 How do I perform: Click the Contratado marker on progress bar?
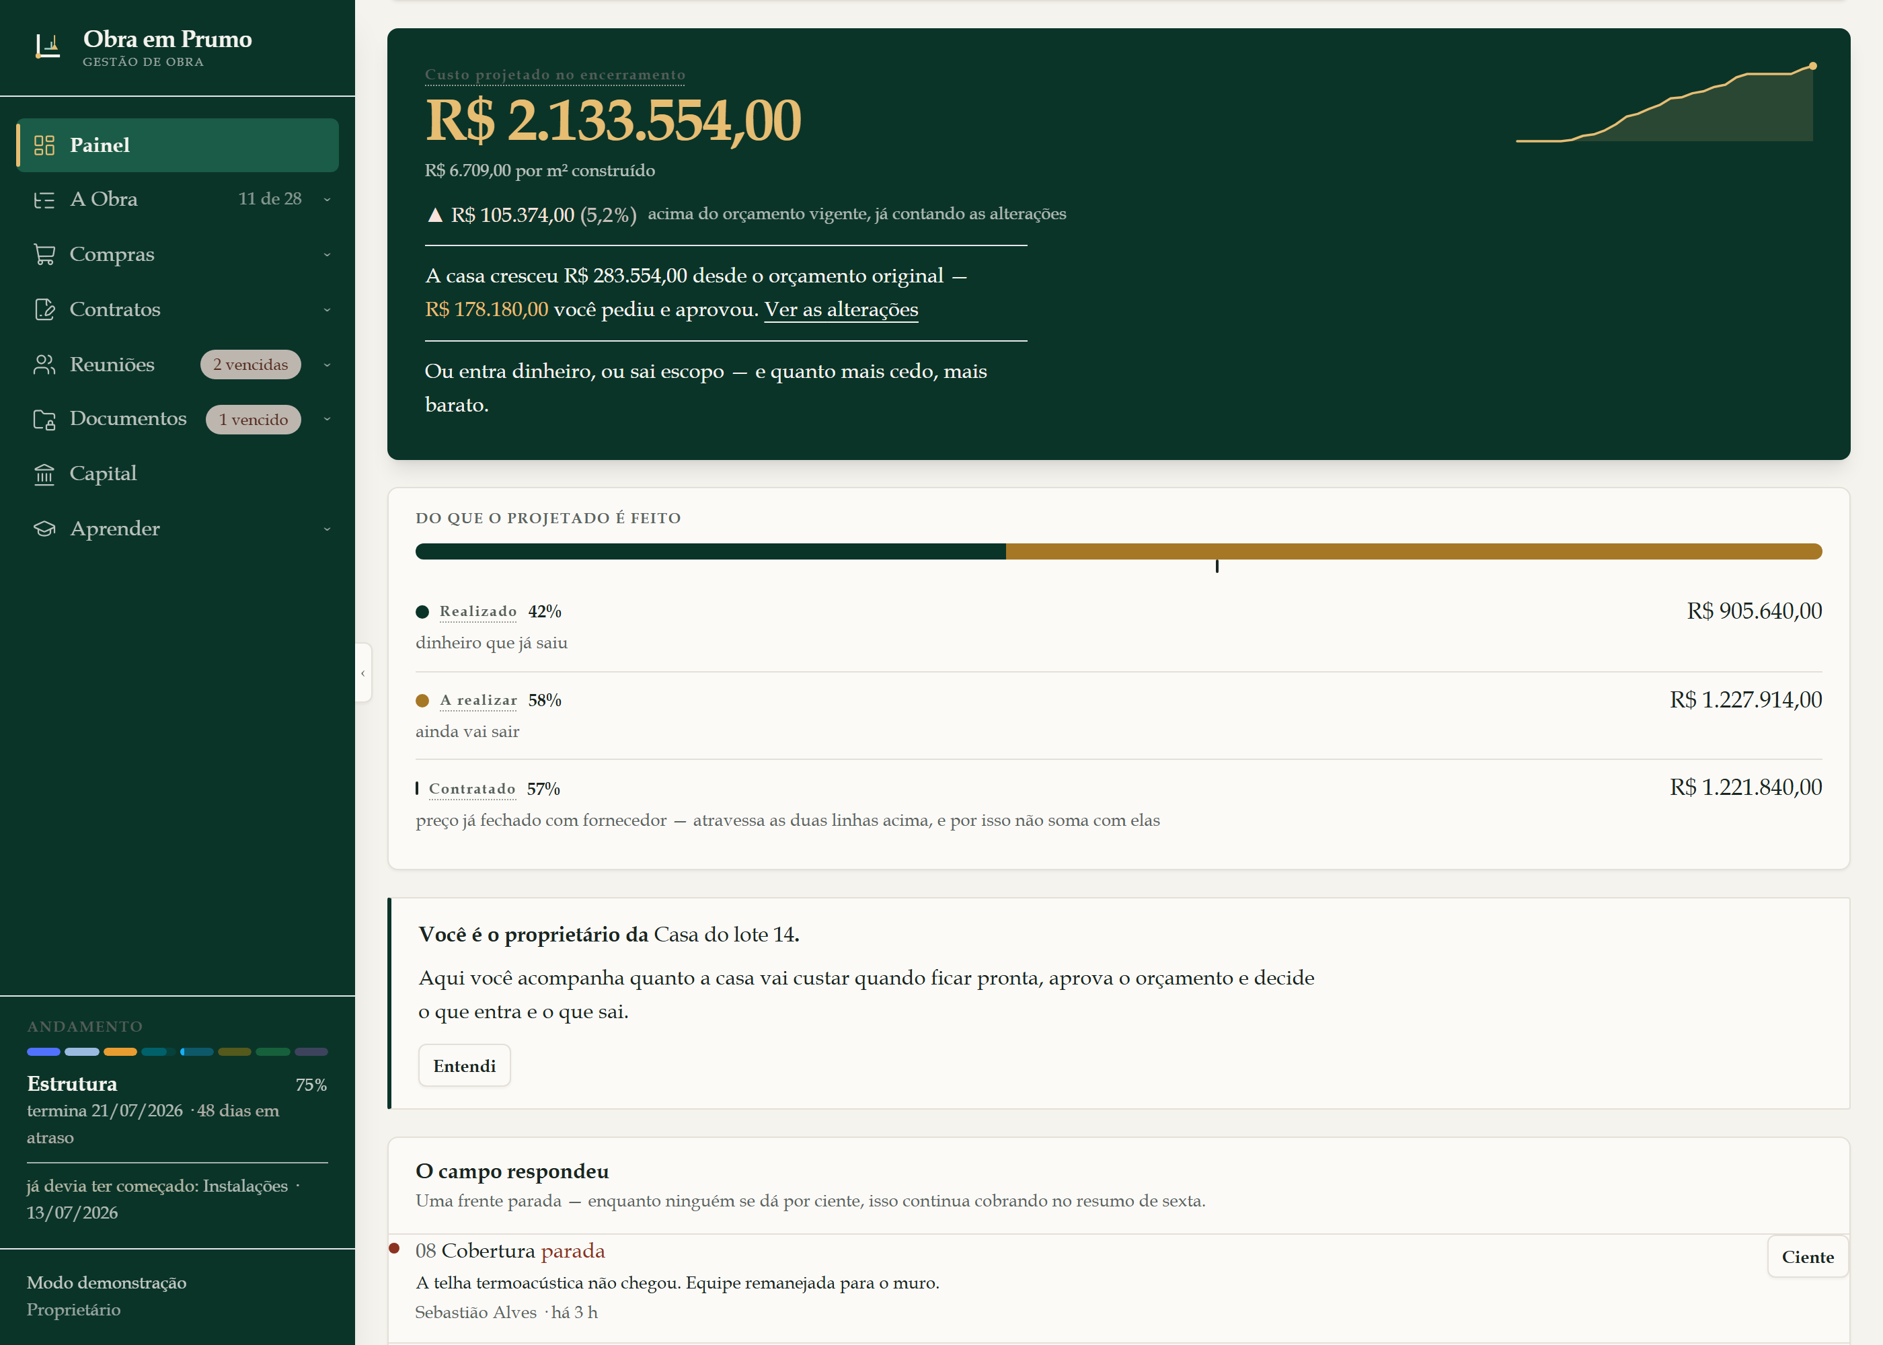[1217, 566]
